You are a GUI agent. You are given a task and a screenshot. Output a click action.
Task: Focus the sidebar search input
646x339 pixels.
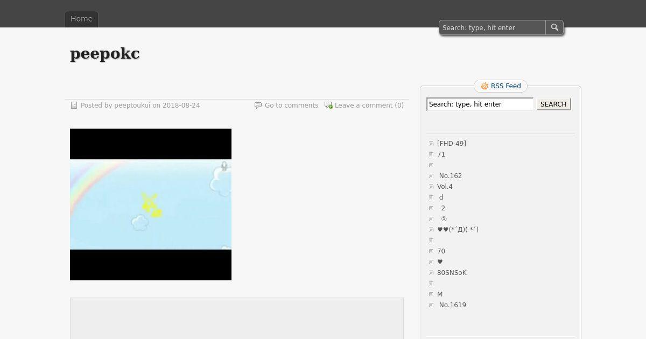click(x=480, y=104)
